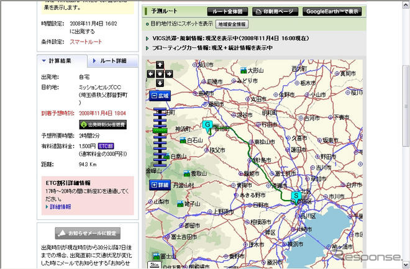Zoom out with 広域 button
410x269 pixels.
160,96
